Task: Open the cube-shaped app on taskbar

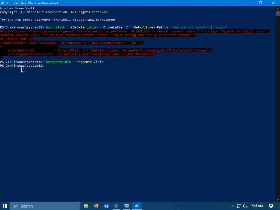Action: pos(116,206)
